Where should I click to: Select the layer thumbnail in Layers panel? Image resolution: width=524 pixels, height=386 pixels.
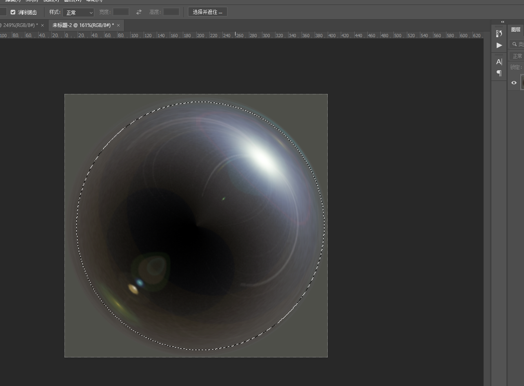pos(522,82)
